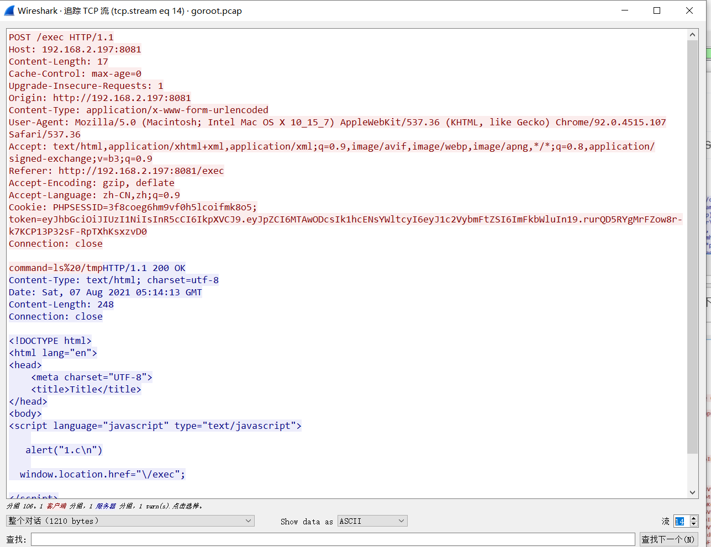This screenshot has width=711, height=547.
Task: Click the 'POST /exec HTTP/1.1' request line
Action: point(61,38)
